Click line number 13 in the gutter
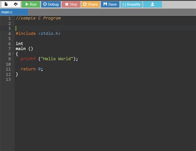 (x=8, y=79)
